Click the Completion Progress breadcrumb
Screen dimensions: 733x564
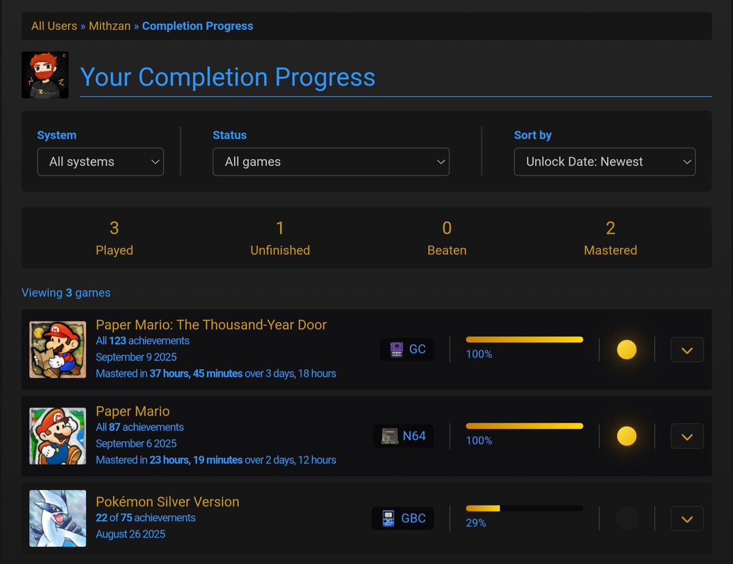tap(198, 26)
